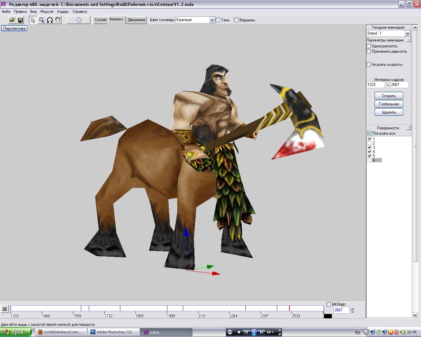Viewport: 421px width, 337px height.
Task: Toggle the Вершины checkbox
Action: 236,20
